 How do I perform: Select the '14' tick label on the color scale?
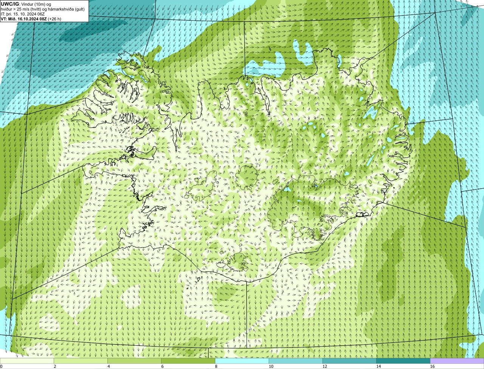(378, 366)
